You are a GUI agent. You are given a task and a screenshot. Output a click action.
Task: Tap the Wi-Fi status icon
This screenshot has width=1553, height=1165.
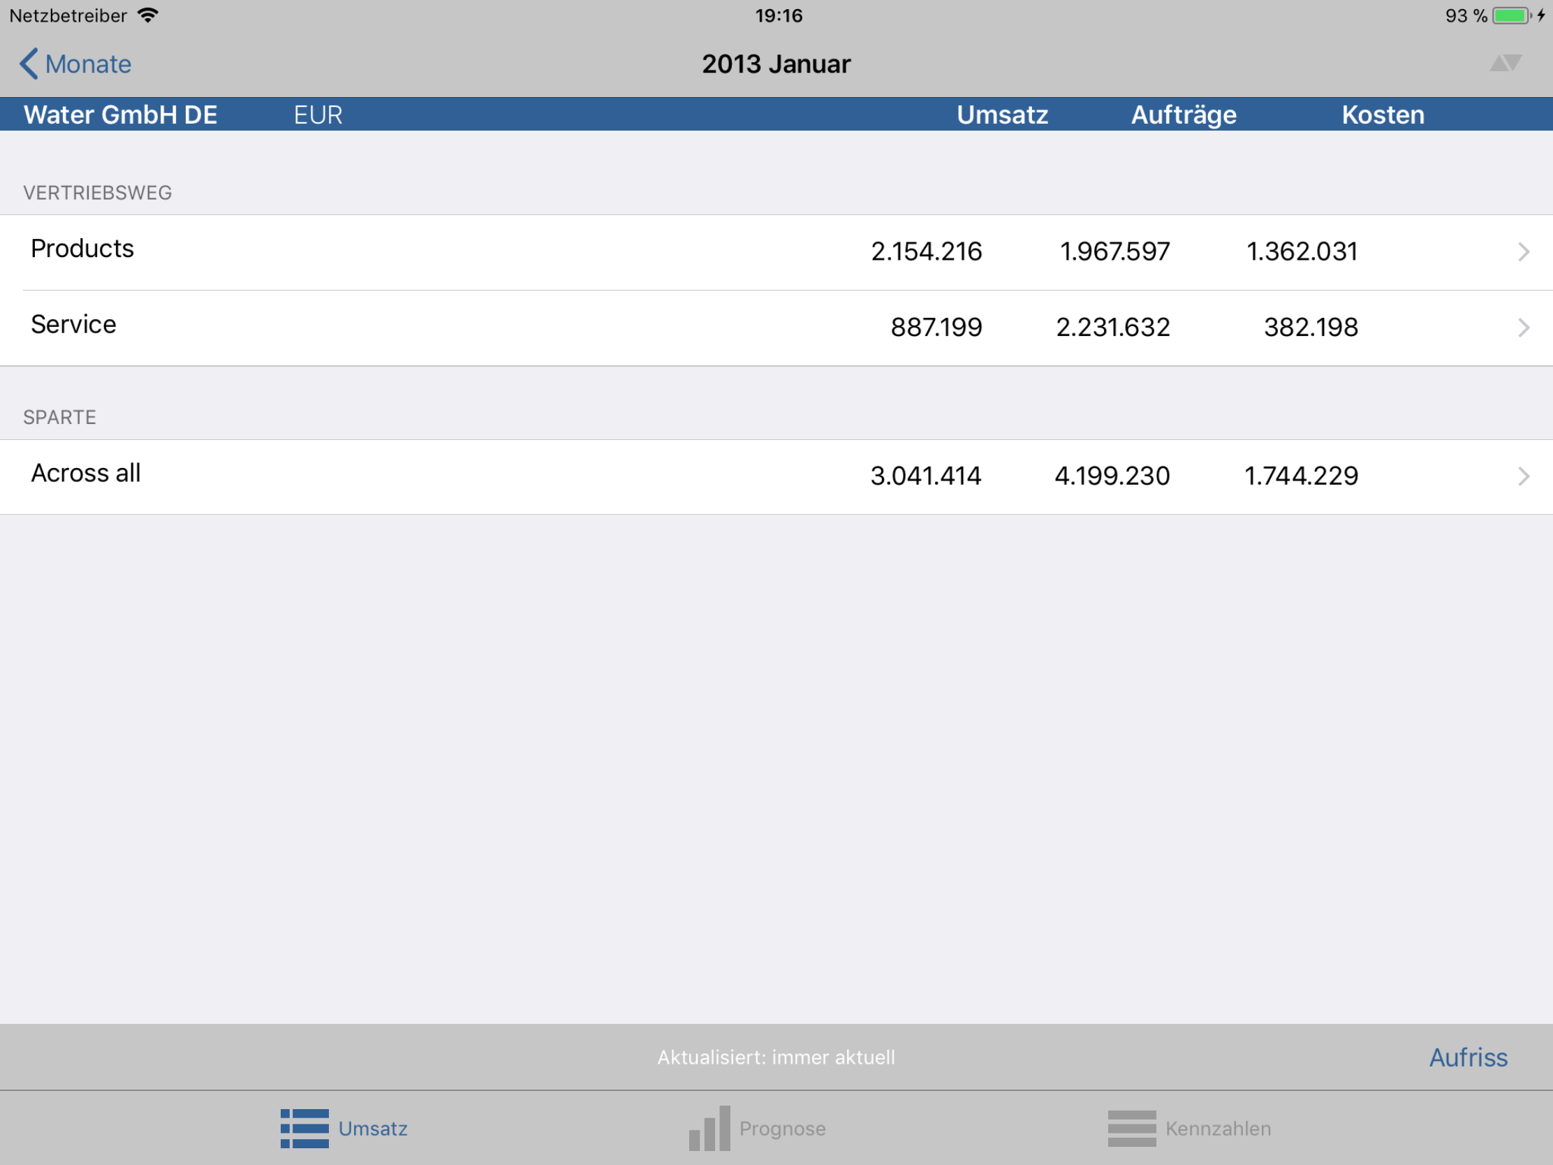pyautogui.click(x=148, y=15)
